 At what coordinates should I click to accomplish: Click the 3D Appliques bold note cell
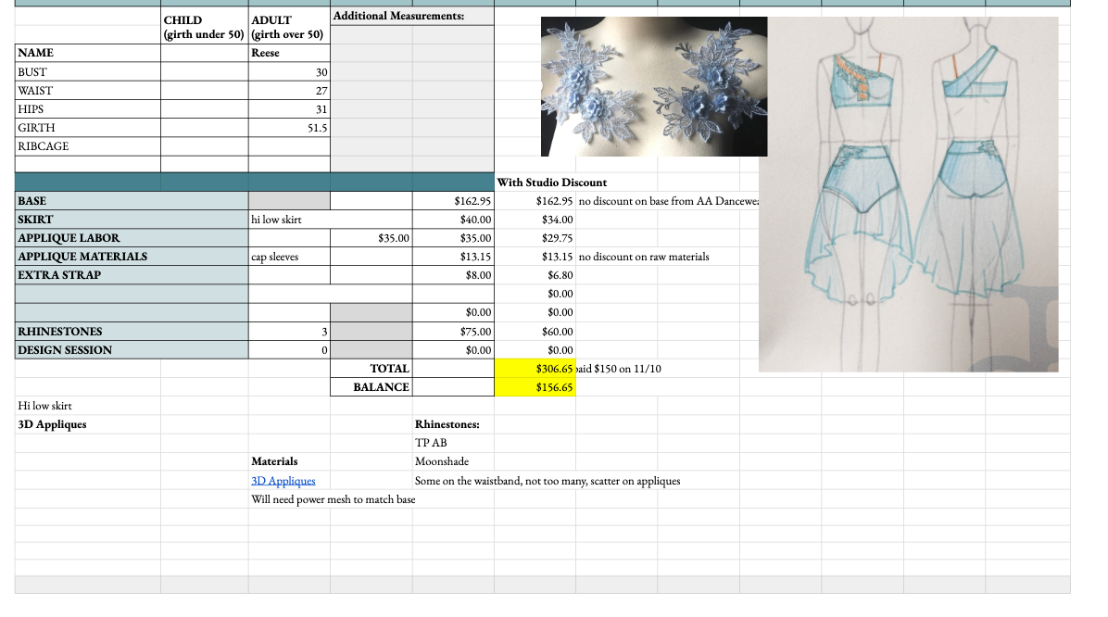[88, 424]
